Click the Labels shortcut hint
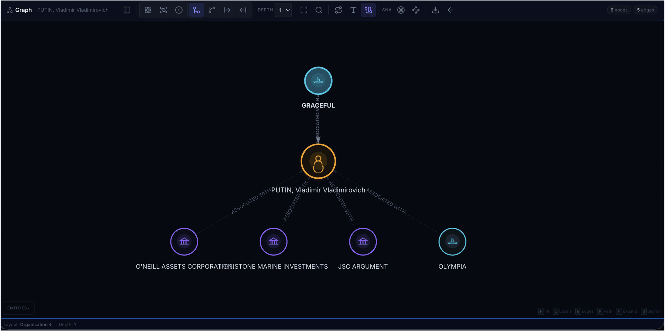 pos(562,311)
